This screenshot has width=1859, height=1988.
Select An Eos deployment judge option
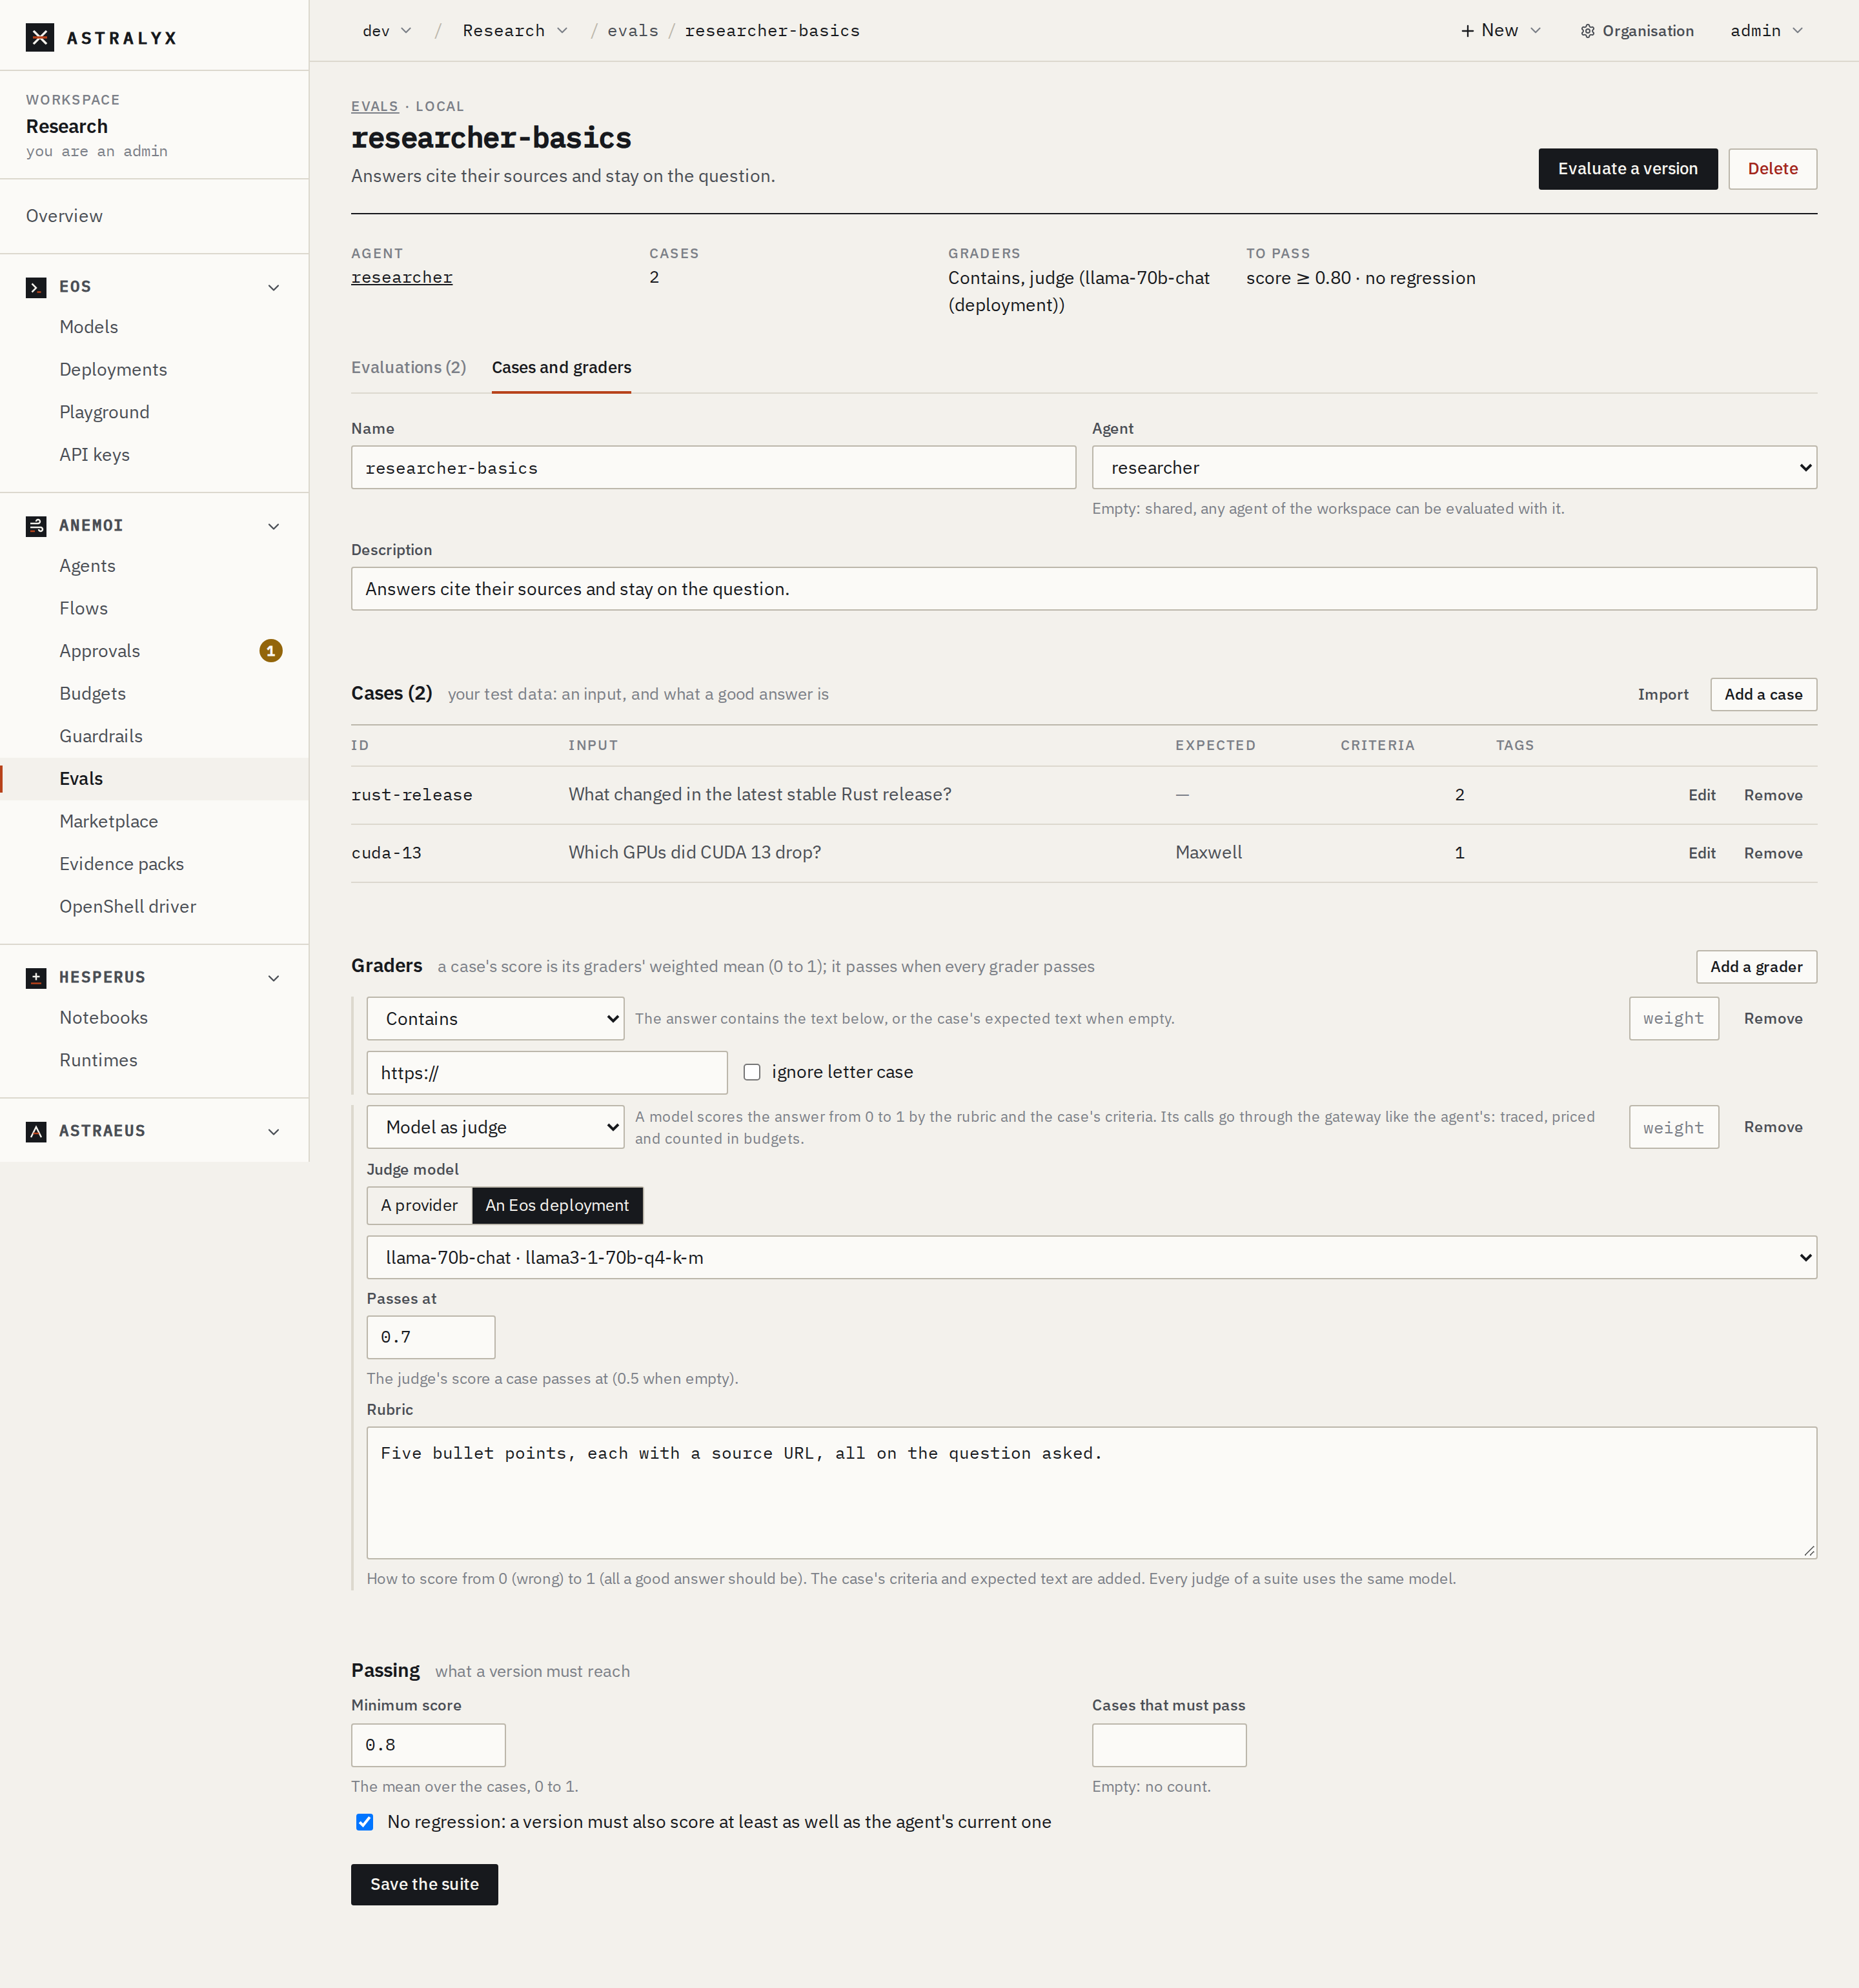pyautogui.click(x=557, y=1206)
